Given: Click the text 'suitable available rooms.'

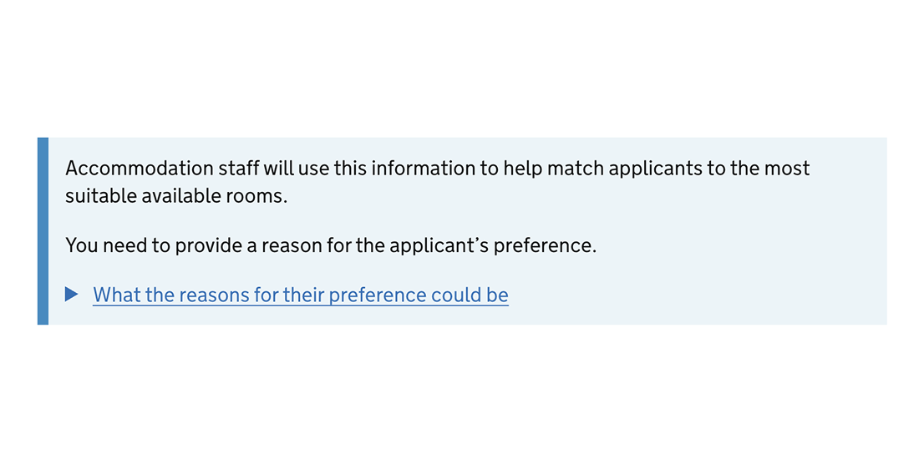Looking at the screenshot, I should click(176, 196).
